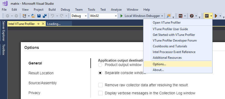Click the Undo arrow icon
This screenshot has height=99, width=225.
point(52,16)
